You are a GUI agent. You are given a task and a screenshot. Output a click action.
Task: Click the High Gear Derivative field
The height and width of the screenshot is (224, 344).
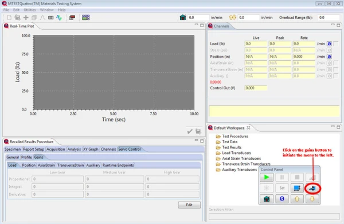tap(172, 194)
